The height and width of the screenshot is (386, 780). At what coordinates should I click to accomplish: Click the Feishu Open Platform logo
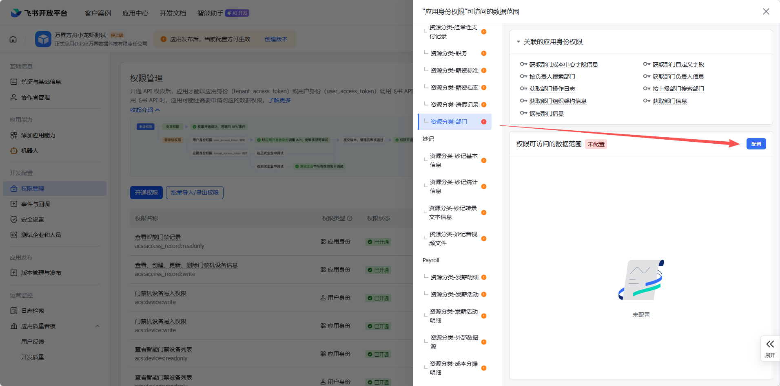tap(39, 13)
